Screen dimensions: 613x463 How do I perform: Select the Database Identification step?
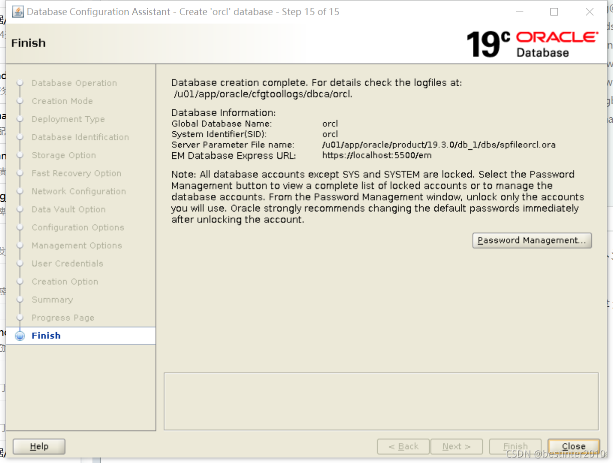[80, 137]
